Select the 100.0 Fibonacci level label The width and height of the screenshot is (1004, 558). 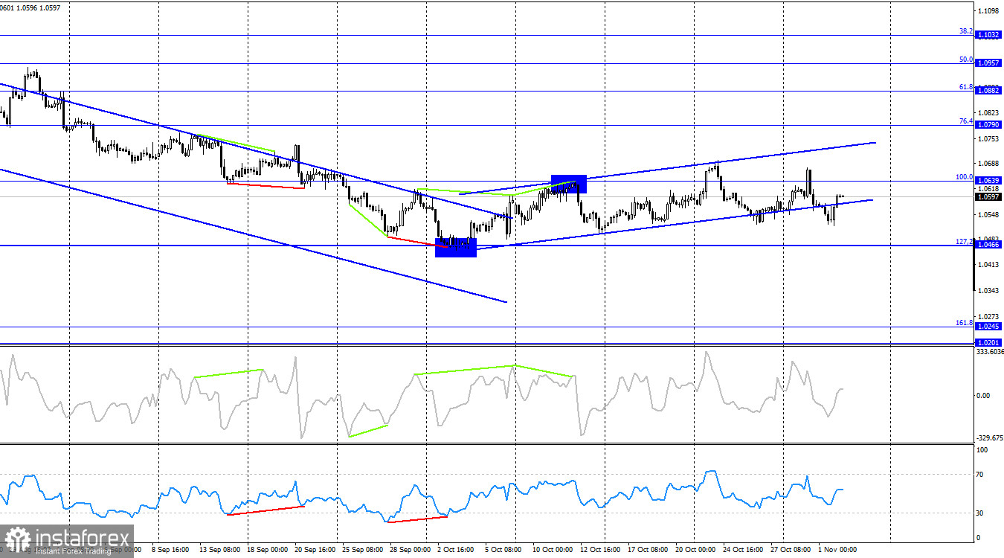click(x=964, y=177)
